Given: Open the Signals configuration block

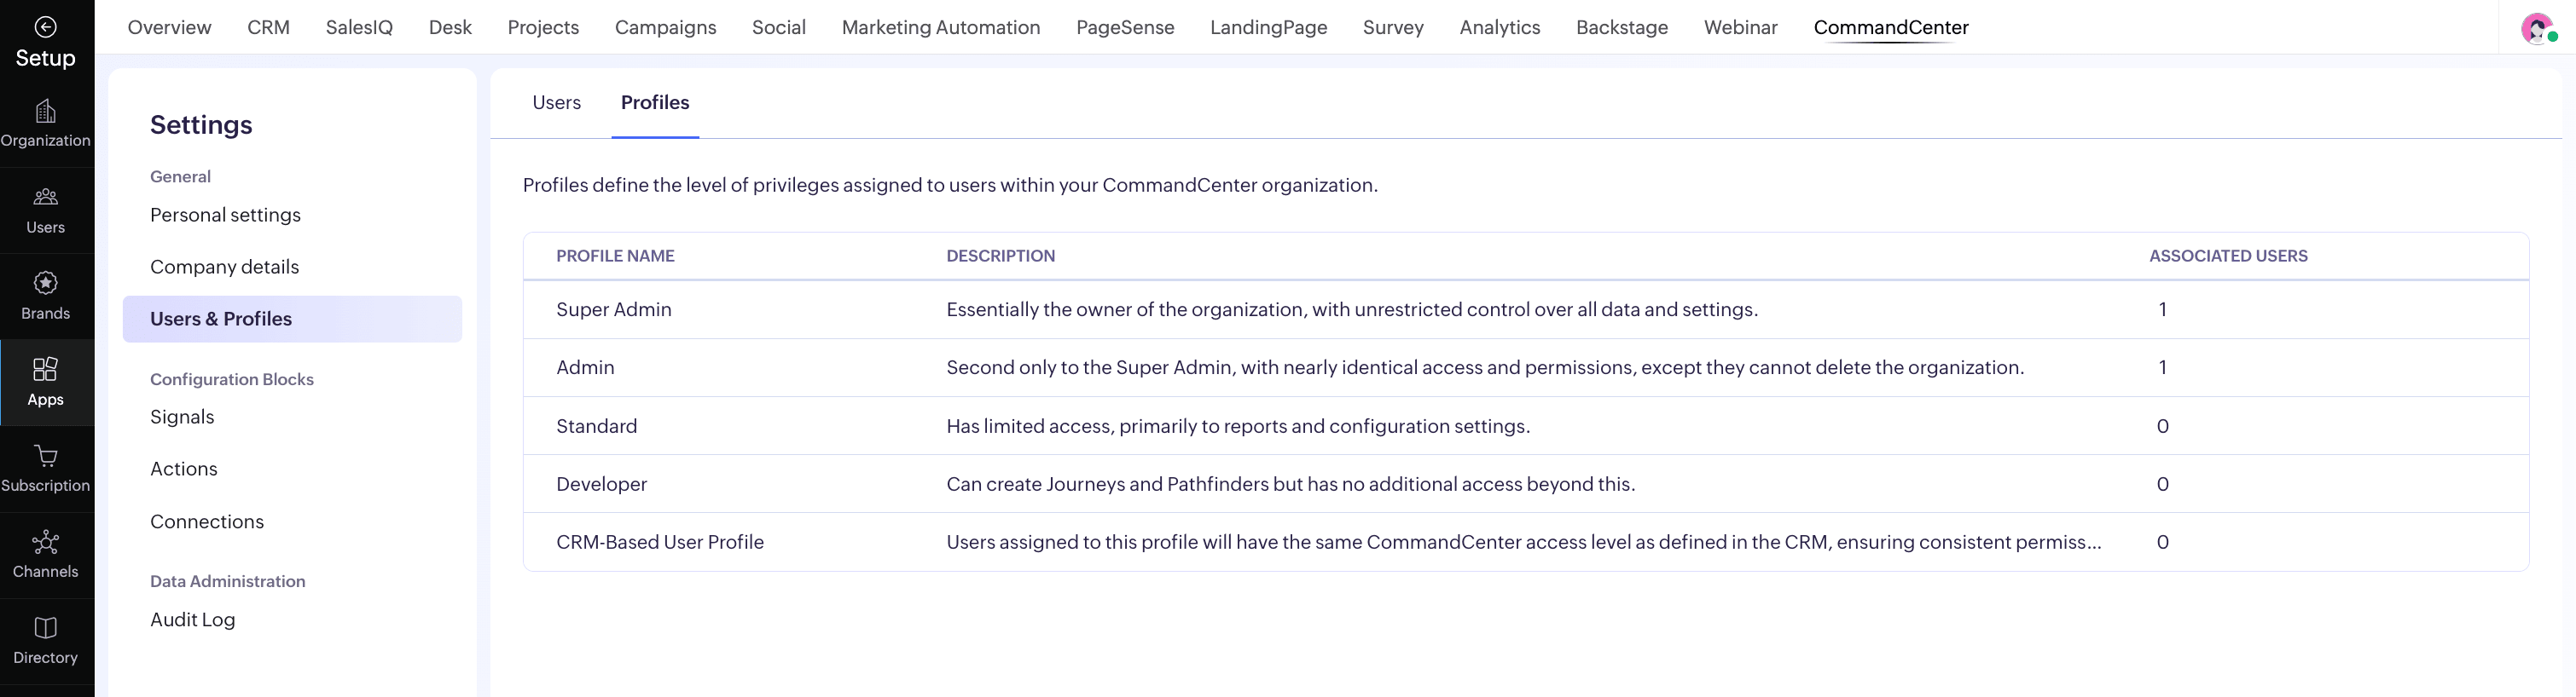Looking at the screenshot, I should pos(182,417).
